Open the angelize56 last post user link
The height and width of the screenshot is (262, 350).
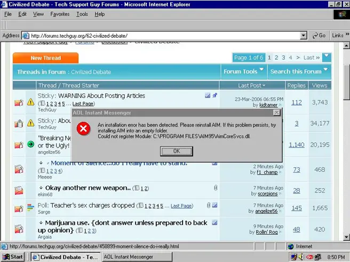(x=266, y=211)
